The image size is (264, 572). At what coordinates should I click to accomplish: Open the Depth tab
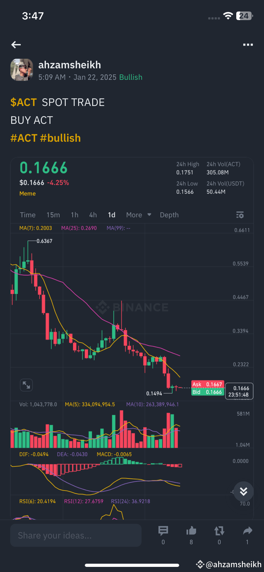pos(169,215)
